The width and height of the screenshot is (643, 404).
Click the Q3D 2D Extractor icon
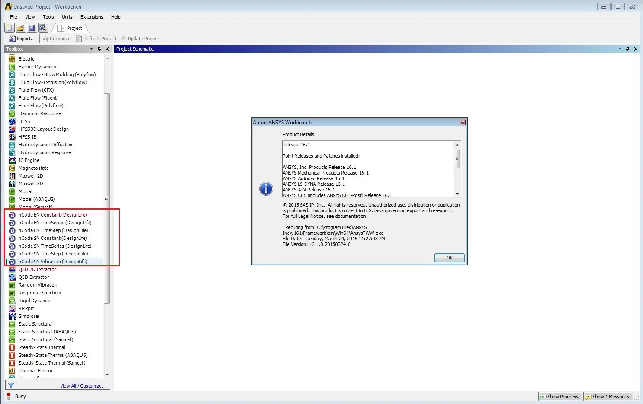tap(12, 269)
